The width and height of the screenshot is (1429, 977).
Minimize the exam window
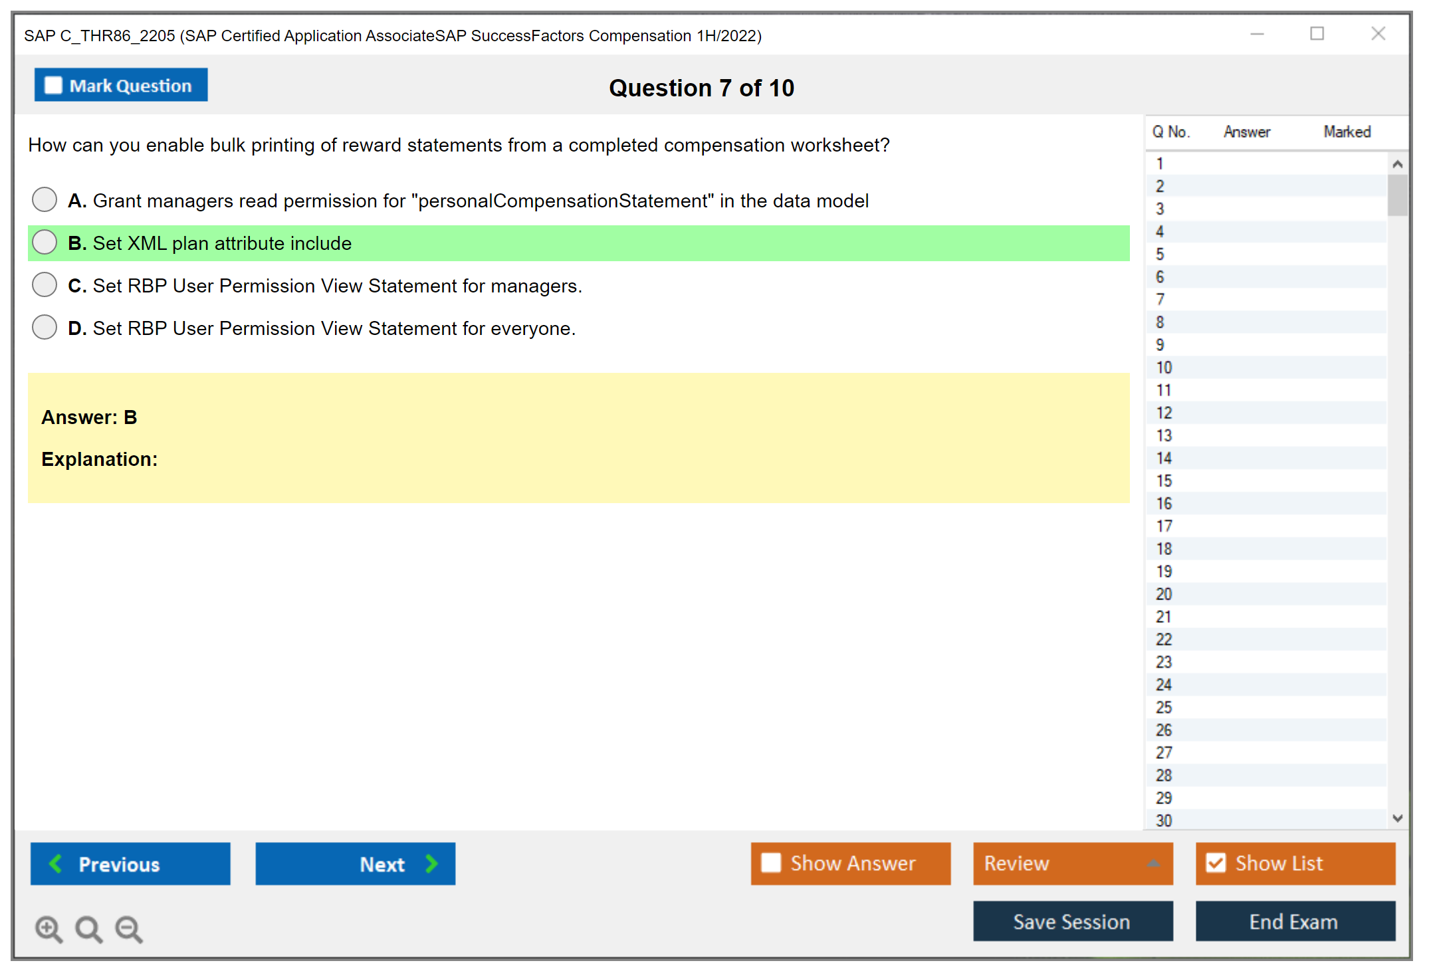coord(1257,34)
